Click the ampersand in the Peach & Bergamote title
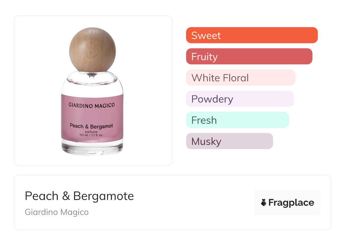This screenshot has width=345, height=244. tap(66, 196)
